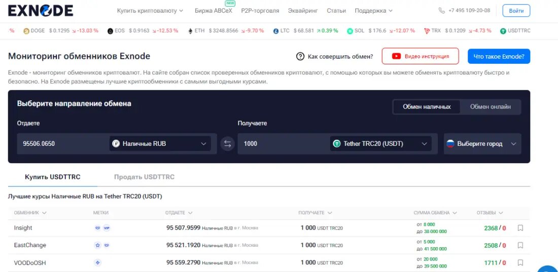The width and height of the screenshot is (558, 272).
Task: Open Поддержка dropdown menu
Action: point(374,11)
